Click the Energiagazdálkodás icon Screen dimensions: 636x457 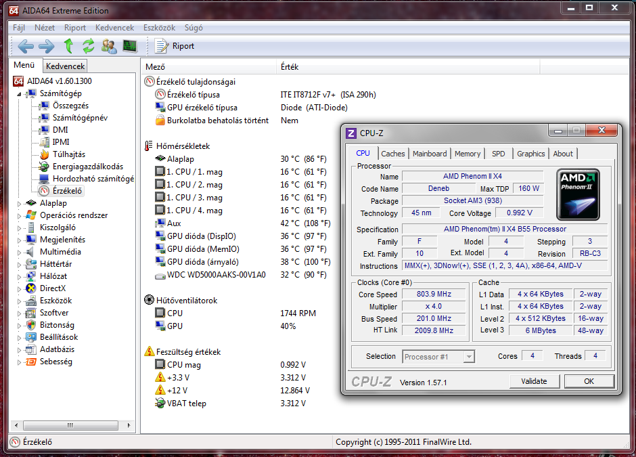[x=44, y=167]
